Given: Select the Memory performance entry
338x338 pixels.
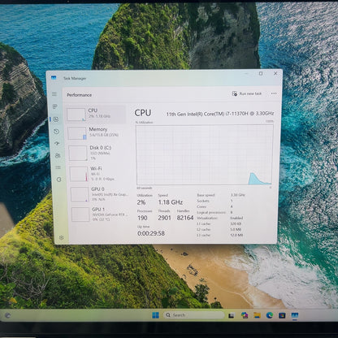Looking at the screenshot, I should [97, 133].
